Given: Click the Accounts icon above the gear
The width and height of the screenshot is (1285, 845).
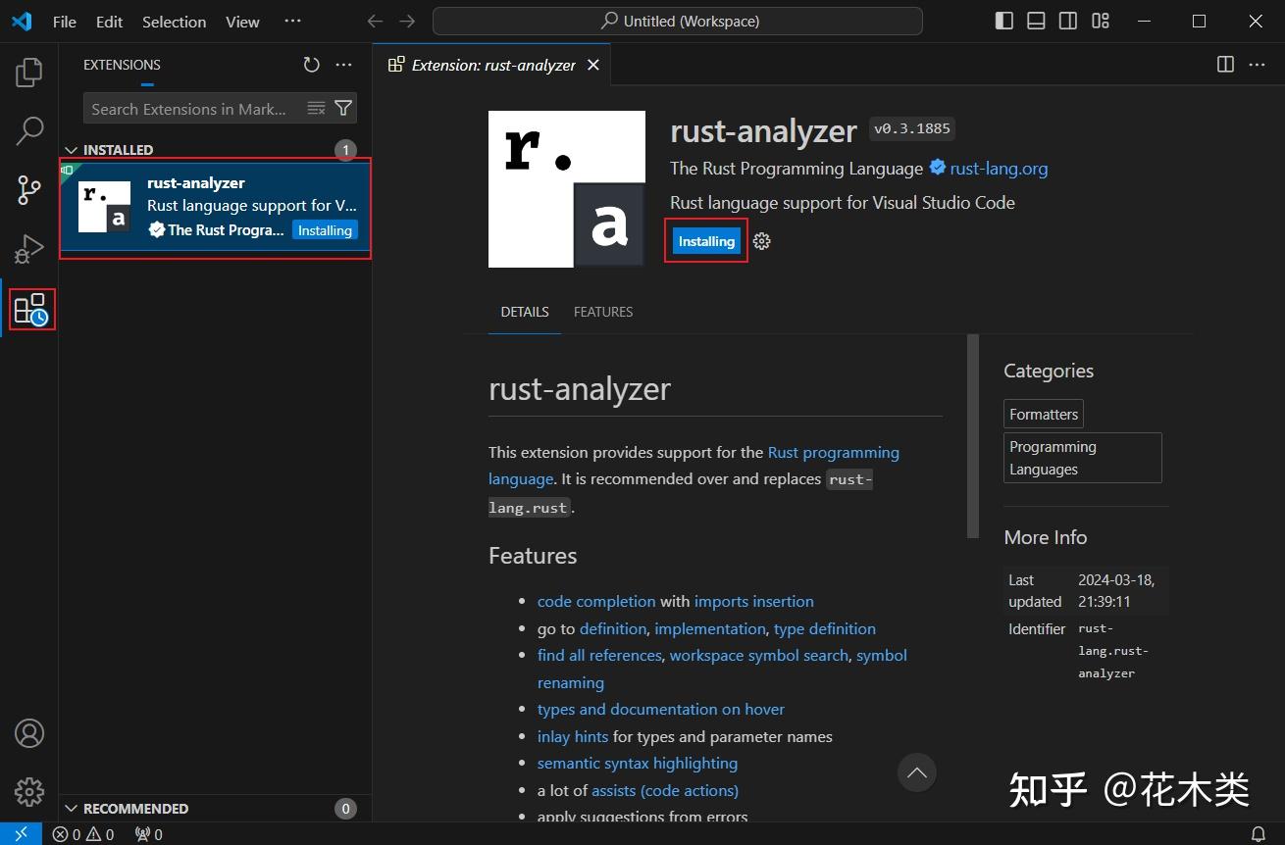Looking at the screenshot, I should point(28,732).
